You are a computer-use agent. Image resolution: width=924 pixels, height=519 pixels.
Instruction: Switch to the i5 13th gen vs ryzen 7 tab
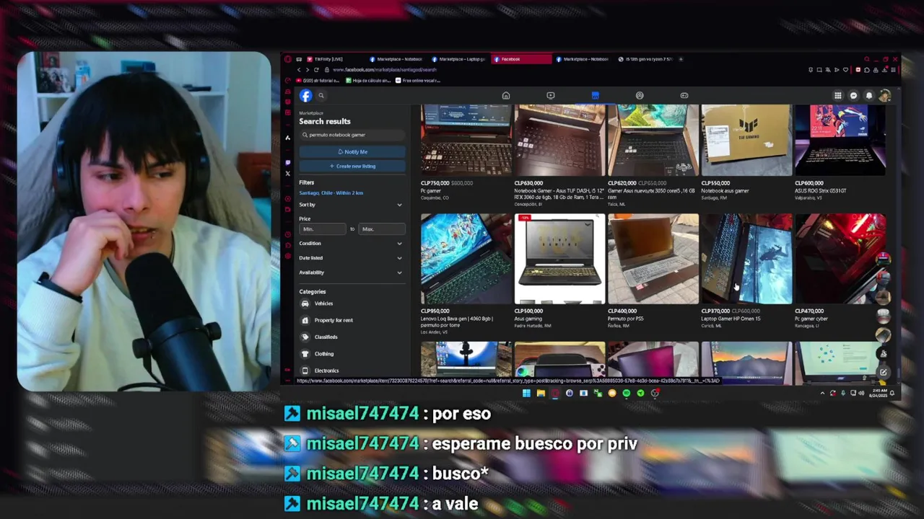[x=645, y=59]
